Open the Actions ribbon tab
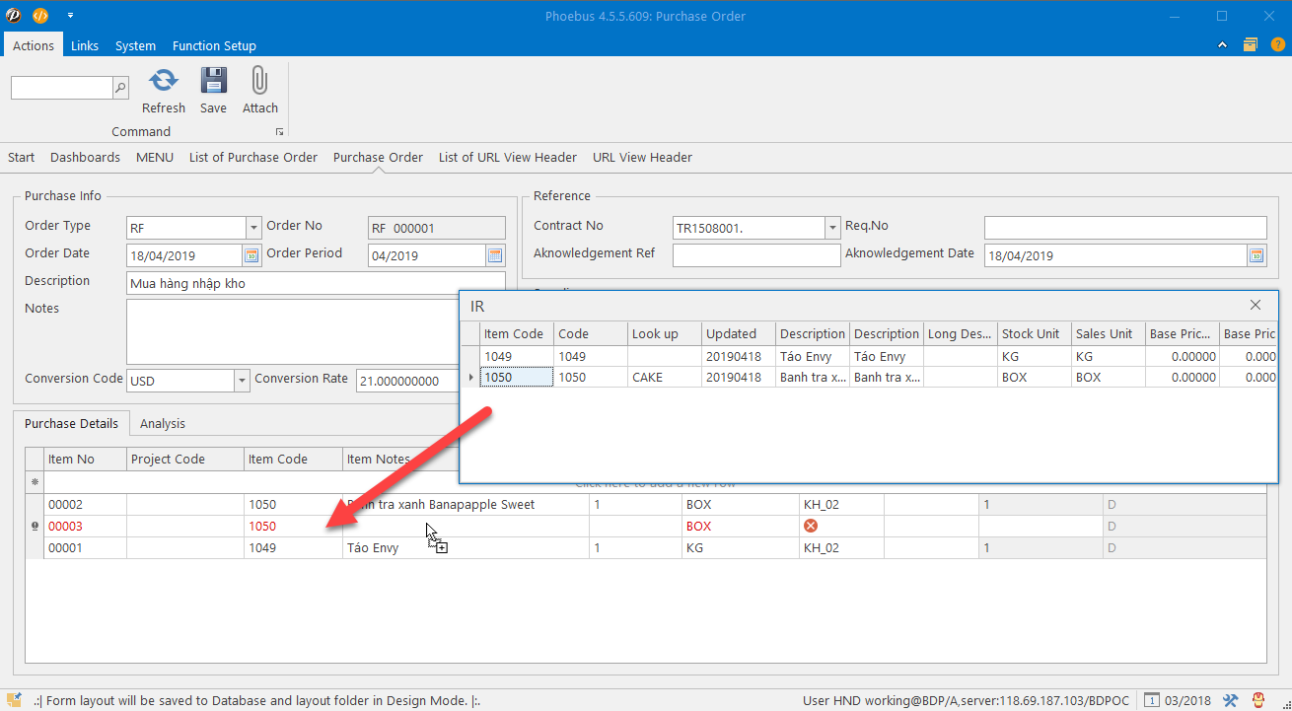 click(34, 45)
